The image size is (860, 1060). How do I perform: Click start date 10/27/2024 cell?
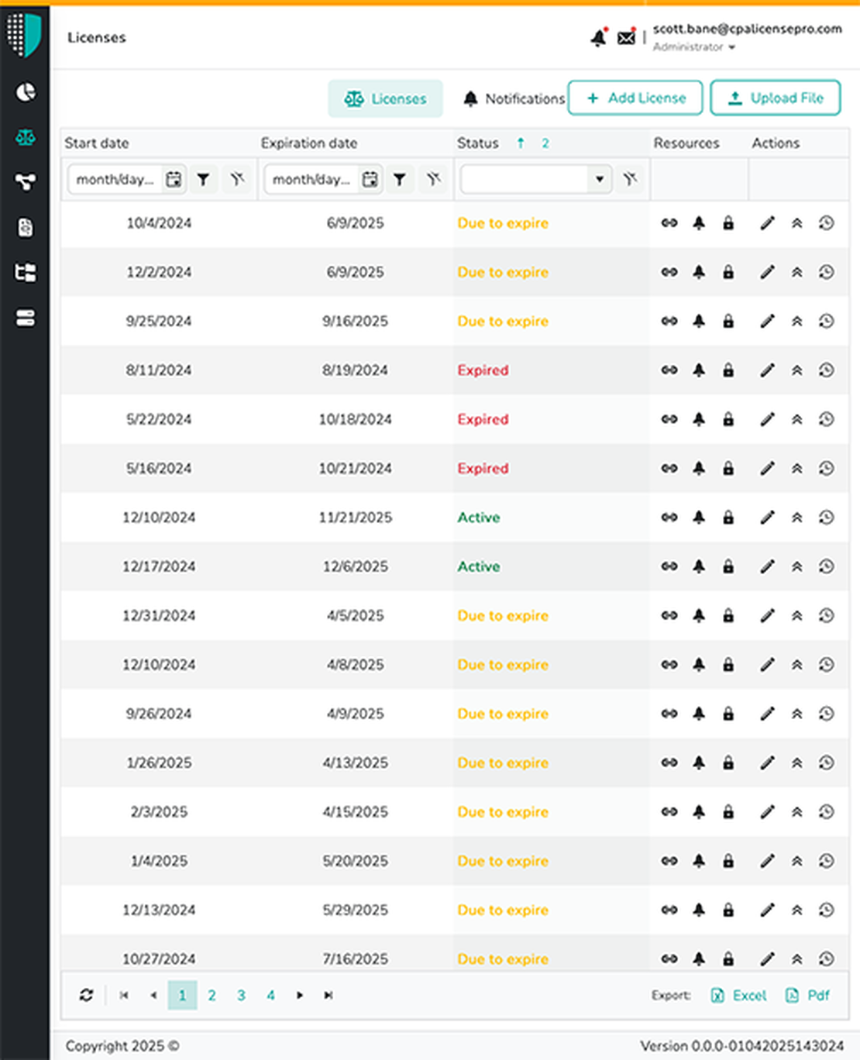[159, 959]
